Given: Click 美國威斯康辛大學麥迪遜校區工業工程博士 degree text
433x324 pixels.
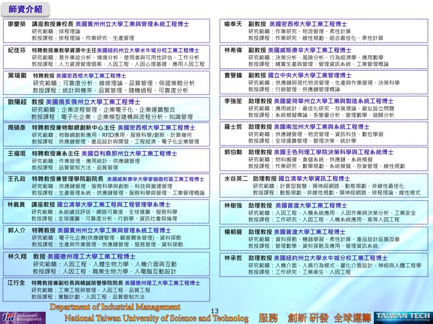Looking at the screenshot, I should [156, 179].
